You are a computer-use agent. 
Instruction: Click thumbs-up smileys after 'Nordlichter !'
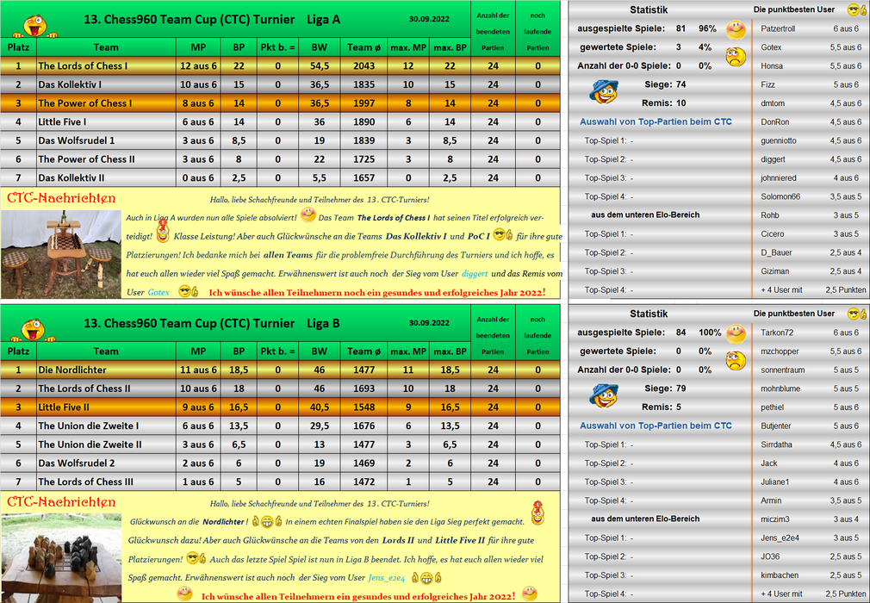pyautogui.click(x=267, y=521)
